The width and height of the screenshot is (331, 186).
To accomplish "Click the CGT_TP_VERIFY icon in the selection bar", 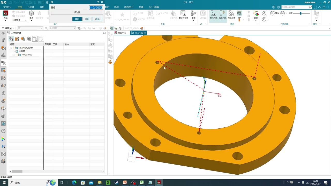I will pos(142,28).
